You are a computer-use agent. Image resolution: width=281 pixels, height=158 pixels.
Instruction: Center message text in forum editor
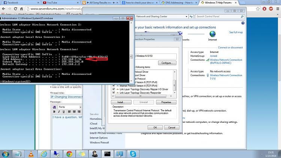tap(74, 112)
